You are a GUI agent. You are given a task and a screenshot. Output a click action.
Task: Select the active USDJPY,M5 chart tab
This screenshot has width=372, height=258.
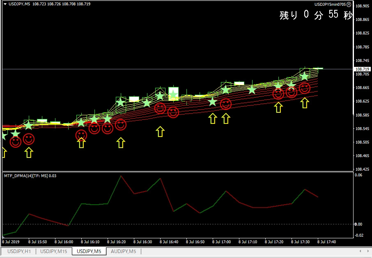[89, 251]
